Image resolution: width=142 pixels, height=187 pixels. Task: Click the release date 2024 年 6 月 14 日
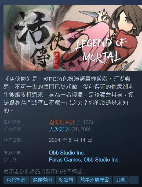click(70, 140)
